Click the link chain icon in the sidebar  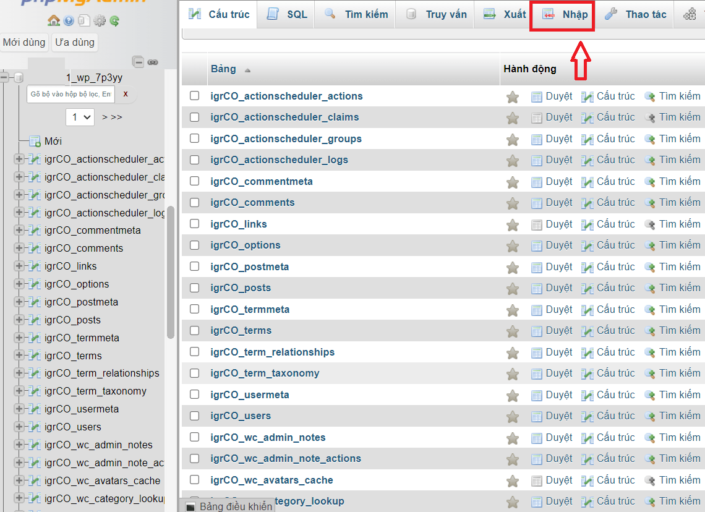153,62
